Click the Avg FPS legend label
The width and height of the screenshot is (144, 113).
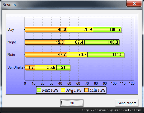pyautogui.click(x=74, y=90)
